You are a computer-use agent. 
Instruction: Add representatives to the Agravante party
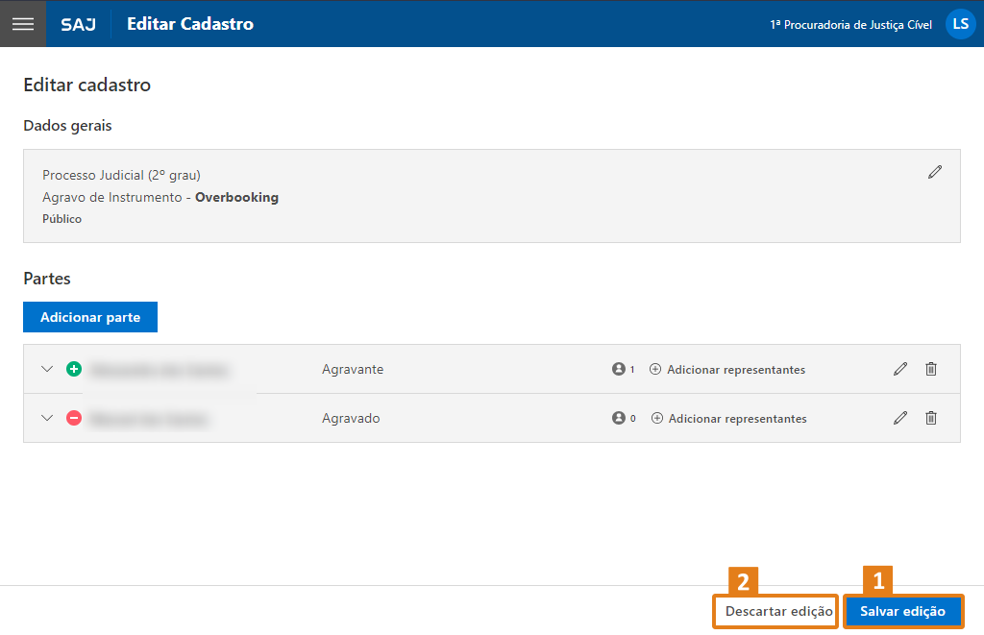coord(727,369)
